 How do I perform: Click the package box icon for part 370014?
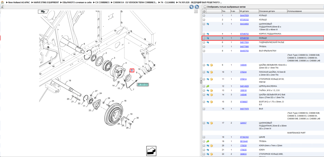(x=211, y=79)
